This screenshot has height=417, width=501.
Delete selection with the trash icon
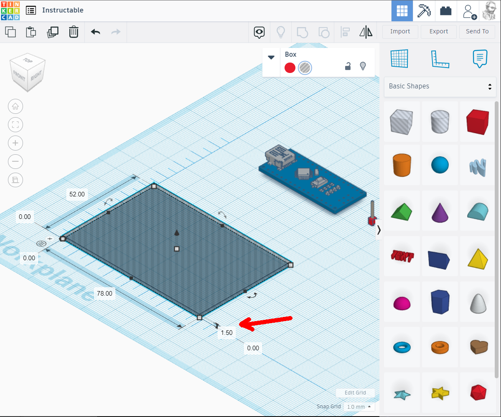pyautogui.click(x=74, y=32)
